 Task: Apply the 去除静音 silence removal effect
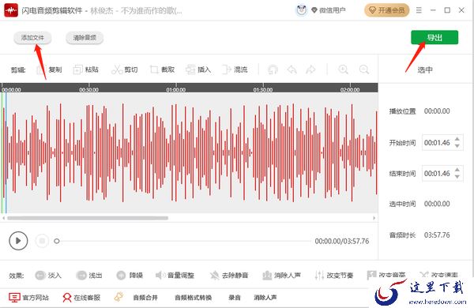coord(229,276)
